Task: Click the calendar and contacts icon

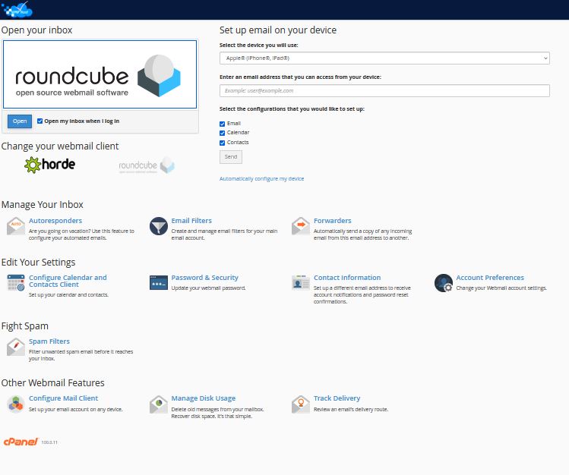Action: pos(16,282)
